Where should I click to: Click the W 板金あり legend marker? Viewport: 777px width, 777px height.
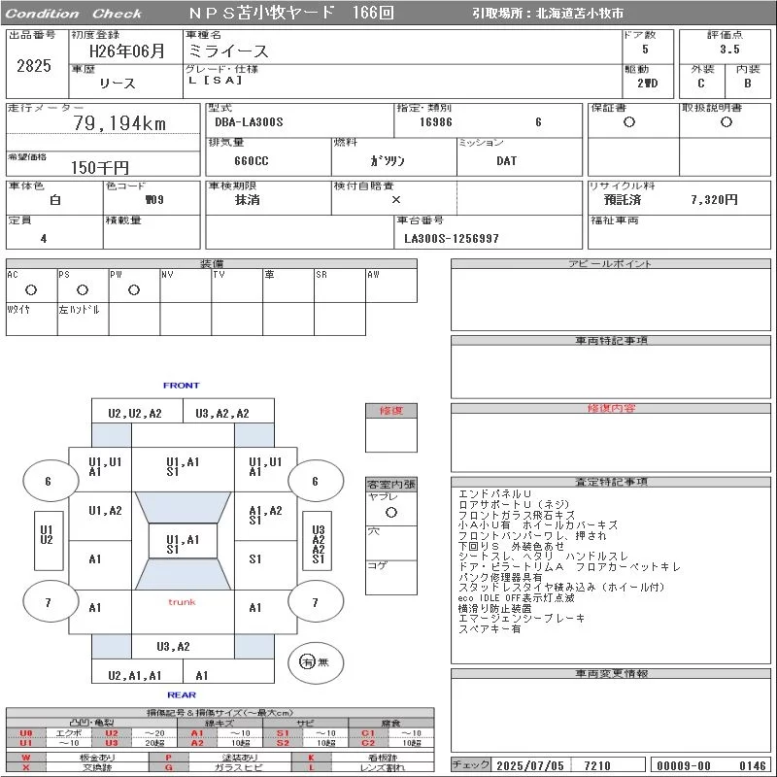pos(26,758)
